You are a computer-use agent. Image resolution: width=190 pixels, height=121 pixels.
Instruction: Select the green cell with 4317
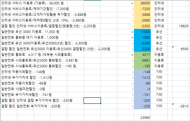pos(142,55)
